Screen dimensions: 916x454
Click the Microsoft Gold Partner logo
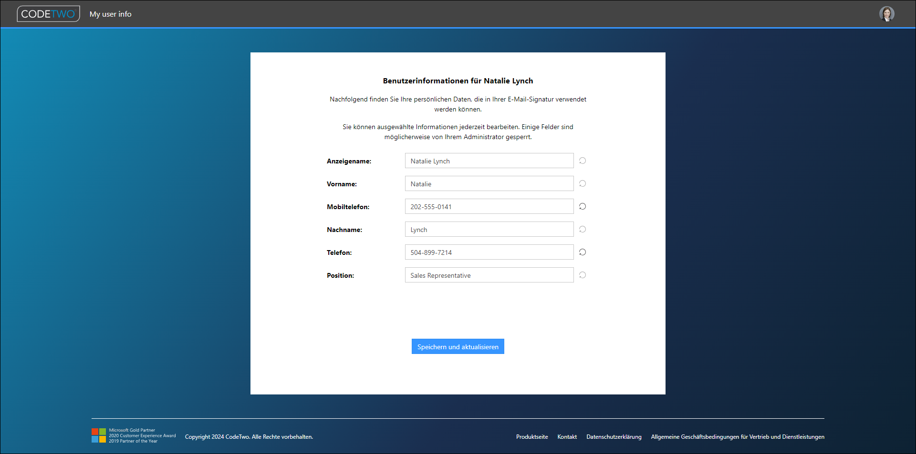pos(99,435)
